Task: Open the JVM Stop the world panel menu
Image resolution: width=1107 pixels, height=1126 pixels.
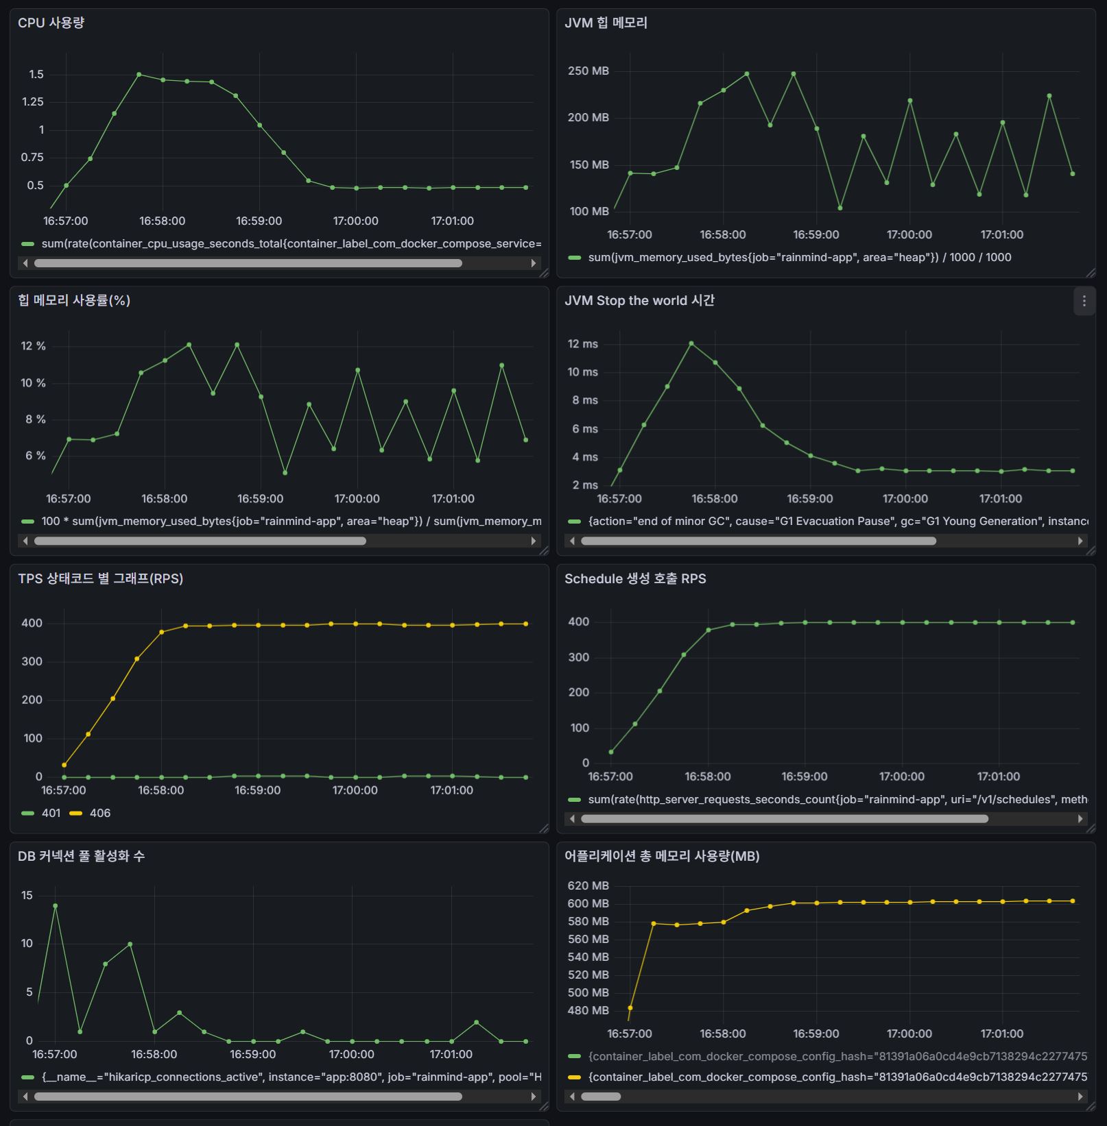Action: pyautogui.click(x=1084, y=301)
